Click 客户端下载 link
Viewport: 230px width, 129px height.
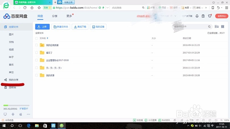(187, 16)
